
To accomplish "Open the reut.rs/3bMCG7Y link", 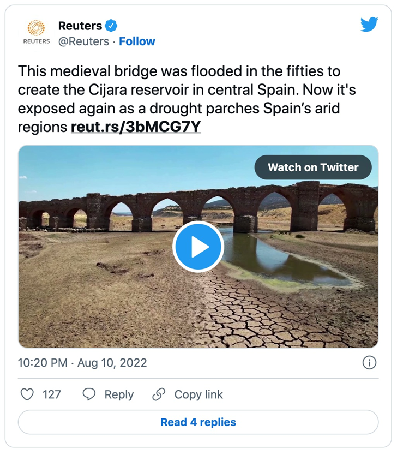I will [x=136, y=128].
